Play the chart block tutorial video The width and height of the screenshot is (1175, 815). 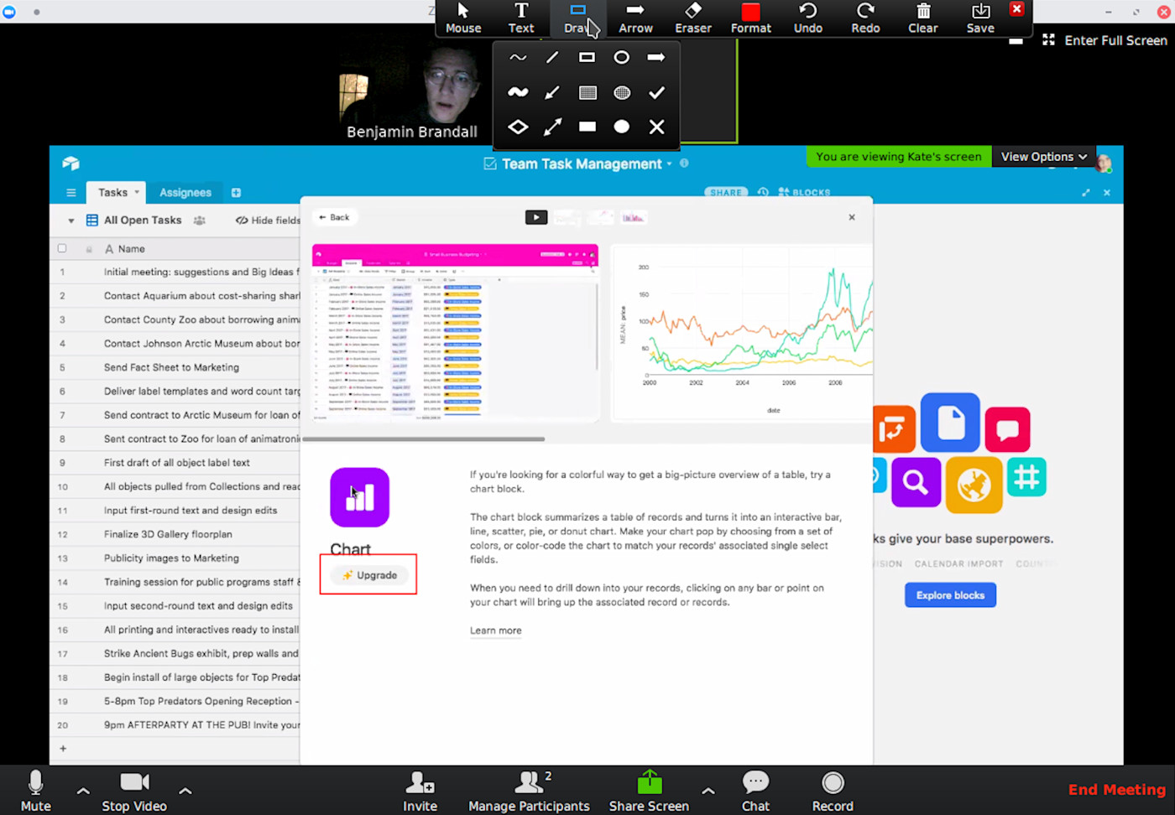click(535, 216)
